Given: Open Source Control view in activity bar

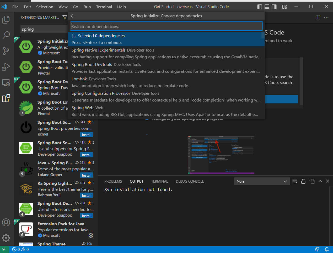Looking at the screenshot, I should coord(6,51).
